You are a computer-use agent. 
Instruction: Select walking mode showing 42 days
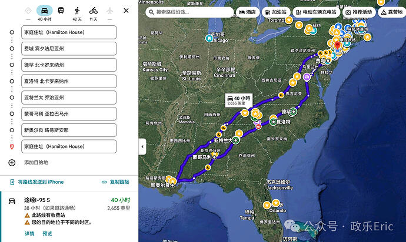tap(77, 11)
